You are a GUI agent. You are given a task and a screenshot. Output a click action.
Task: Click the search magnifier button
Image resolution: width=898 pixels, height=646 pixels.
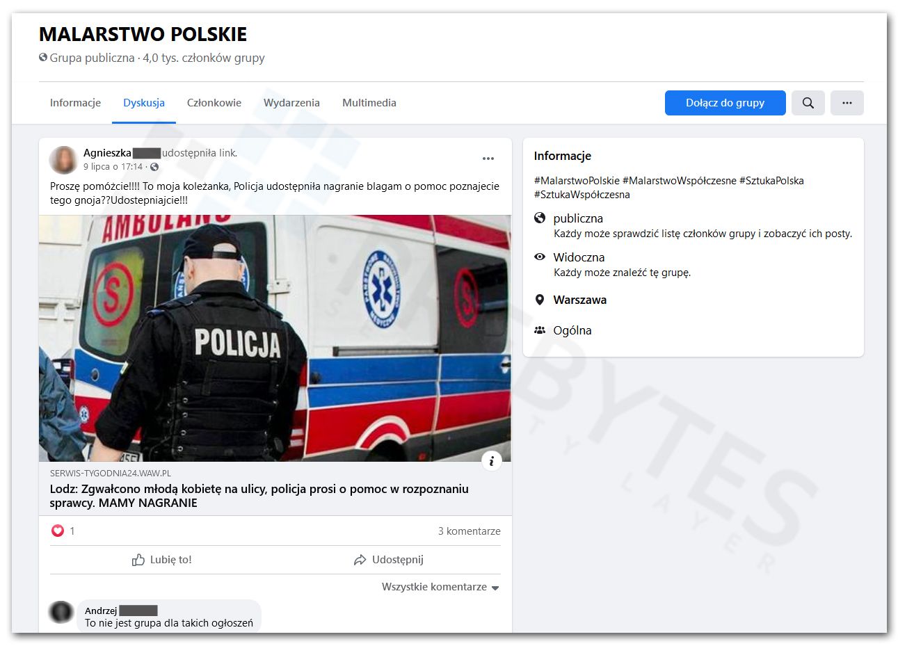(x=808, y=103)
